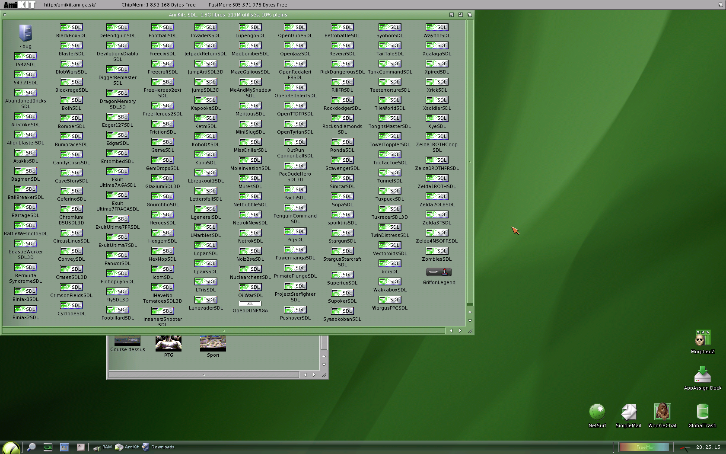Viewport: 726px width, 454px height.
Task: Select the CaveStorySDL icon
Action: (71, 173)
